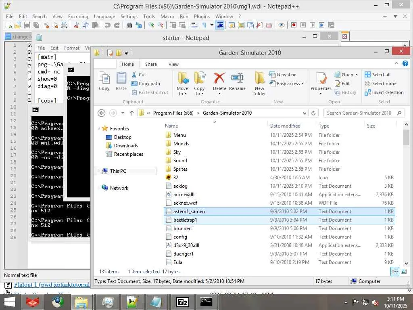This screenshot has height=310, width=413.
Task: Open Notepad++ Encoding menu
Action: [78, 16]
